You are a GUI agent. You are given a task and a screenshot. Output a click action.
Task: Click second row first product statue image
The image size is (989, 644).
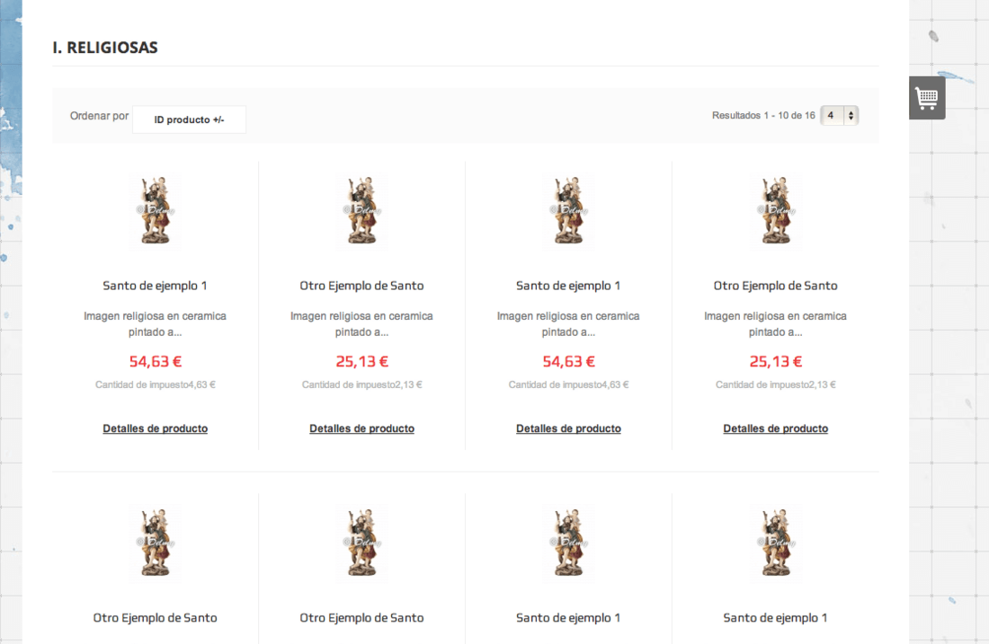coord(156,543)
